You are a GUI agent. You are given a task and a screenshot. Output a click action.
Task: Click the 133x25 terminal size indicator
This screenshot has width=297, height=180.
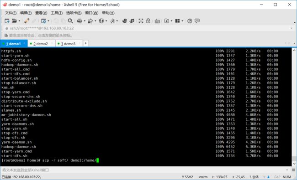(219, 177)
